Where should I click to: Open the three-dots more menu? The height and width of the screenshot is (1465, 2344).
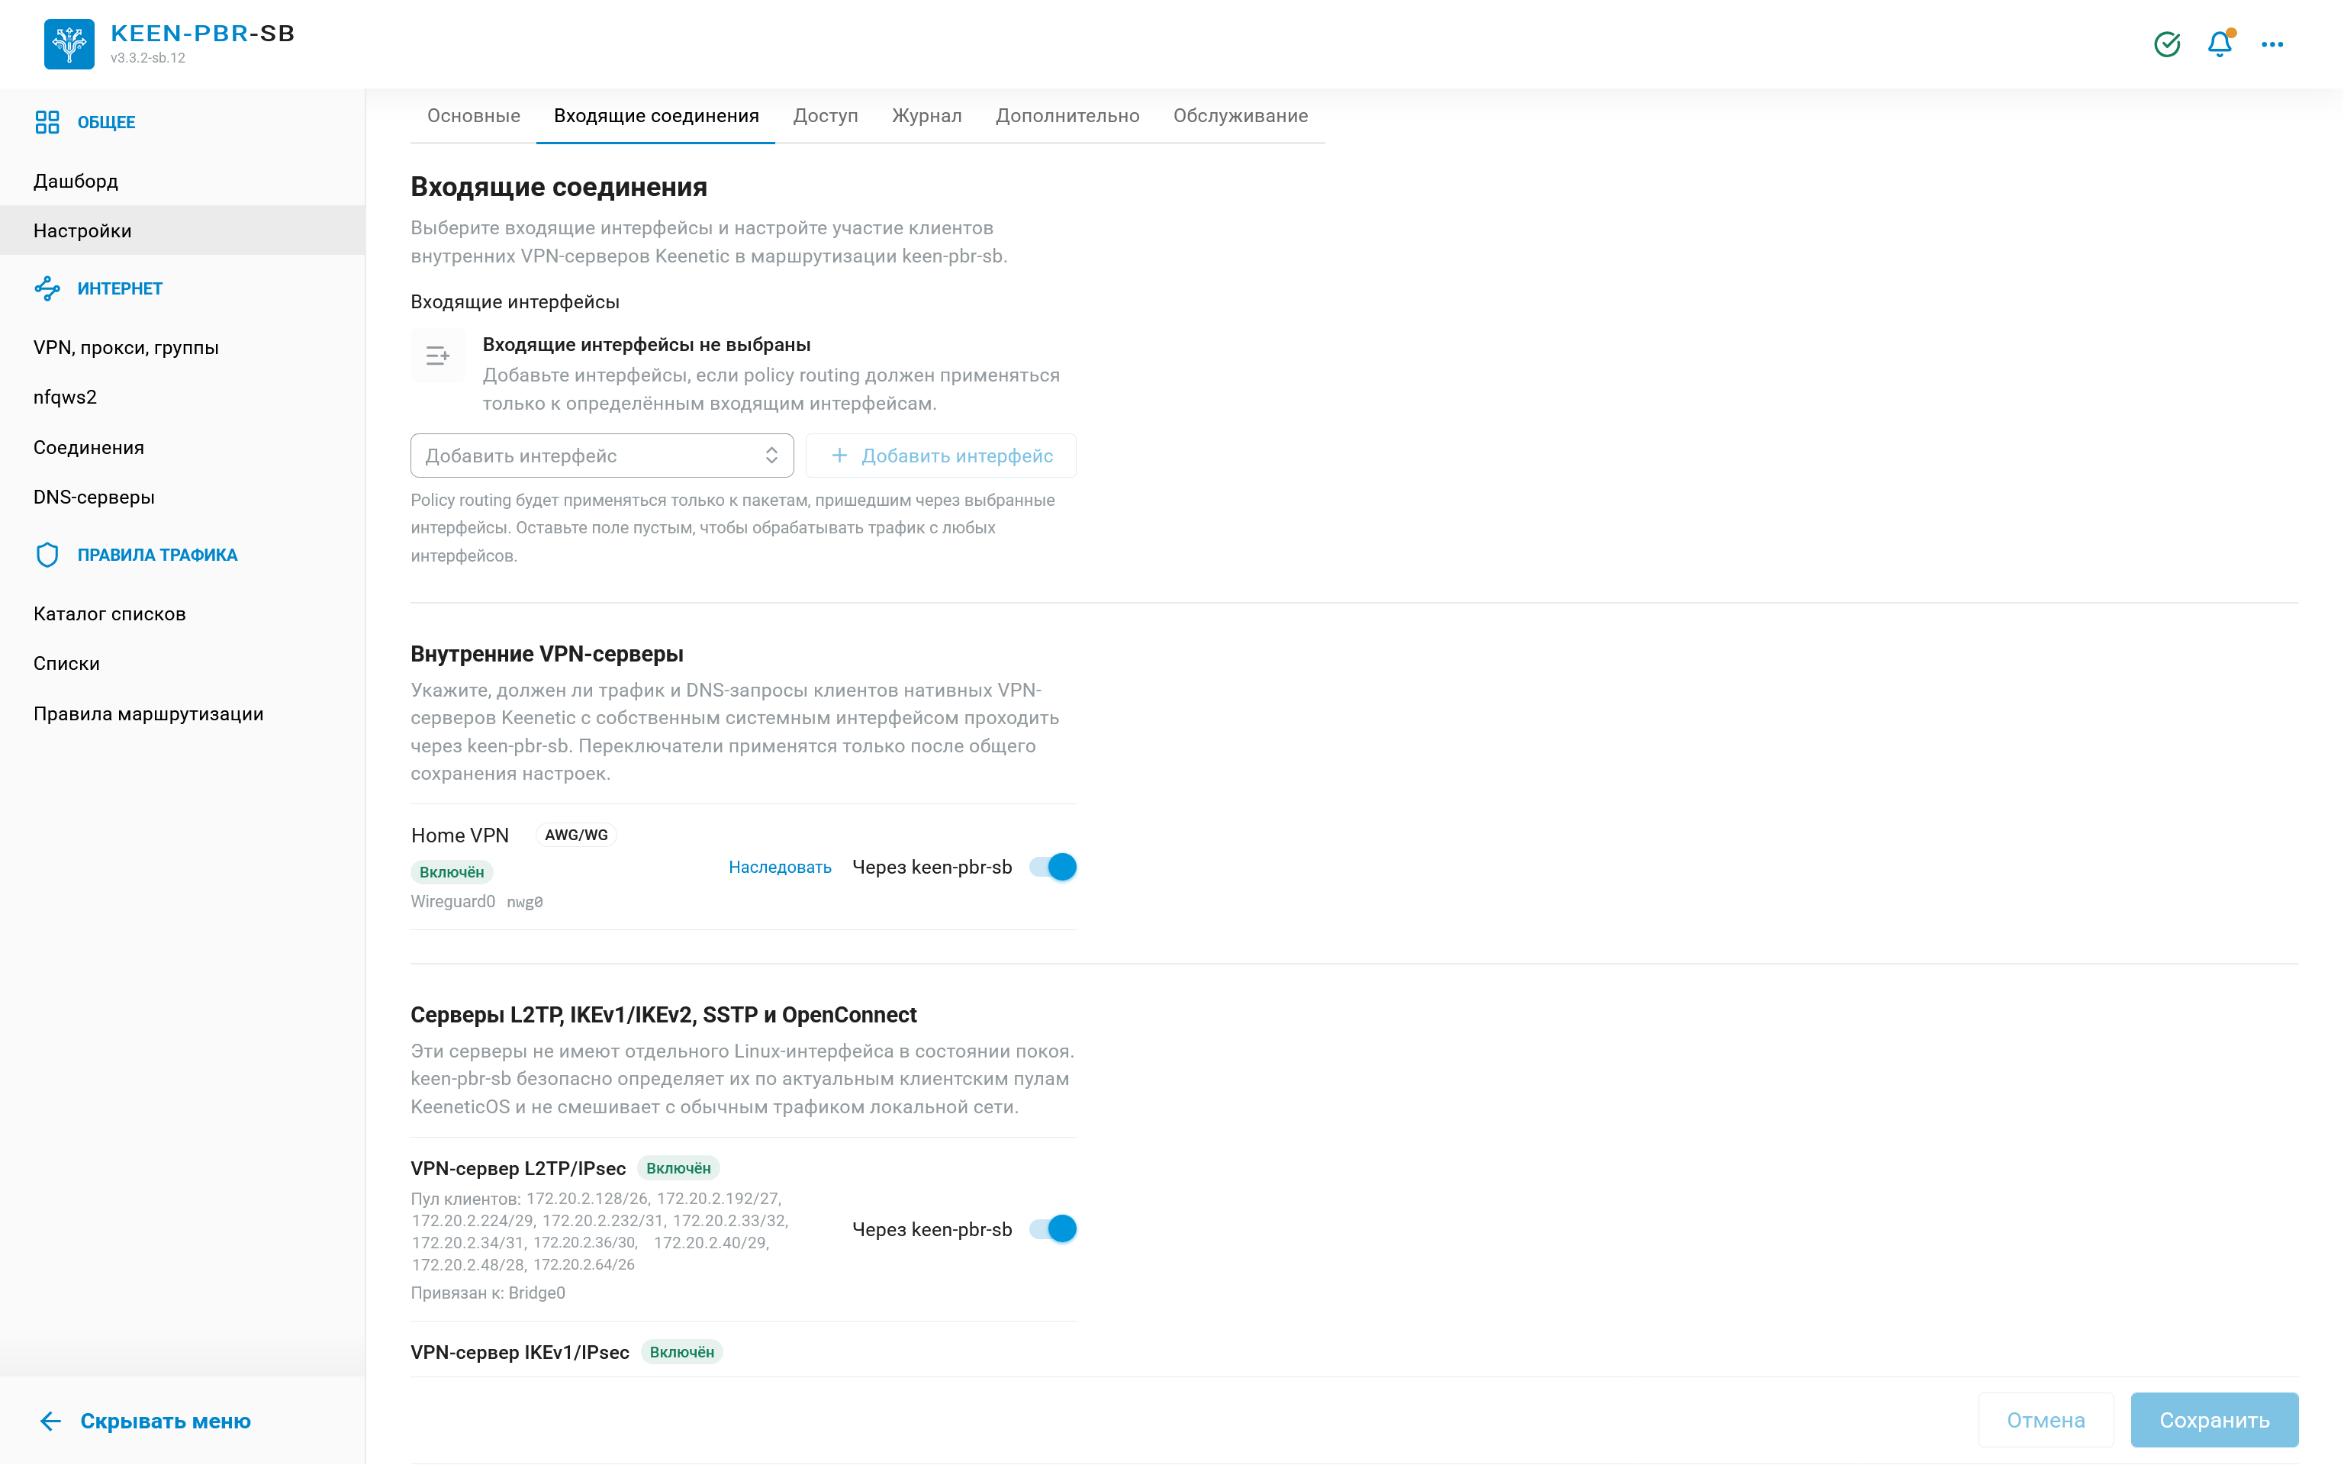coord(2272,43)
